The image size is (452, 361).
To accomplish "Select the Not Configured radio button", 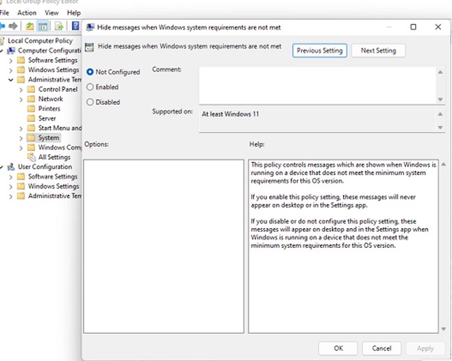I will (x=90, y=72).
